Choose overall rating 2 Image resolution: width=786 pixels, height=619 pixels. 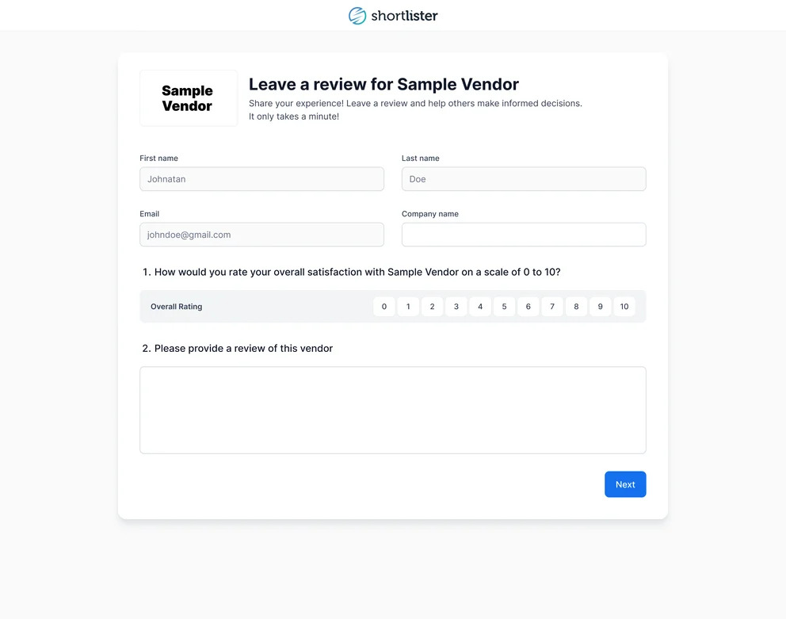432,307
